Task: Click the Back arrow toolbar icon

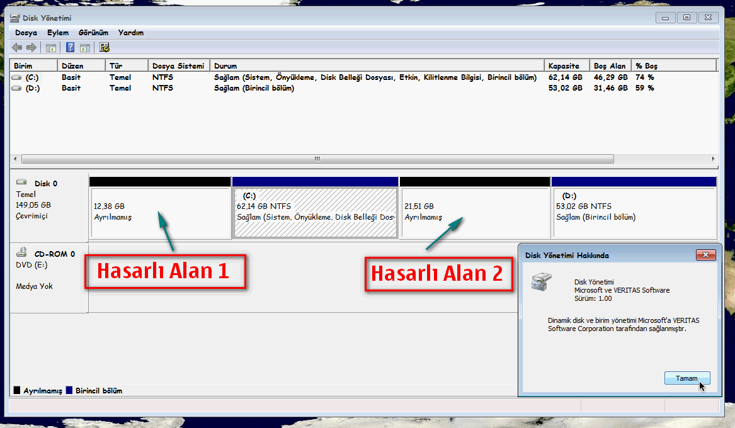Action: click(x=17, y=47)
